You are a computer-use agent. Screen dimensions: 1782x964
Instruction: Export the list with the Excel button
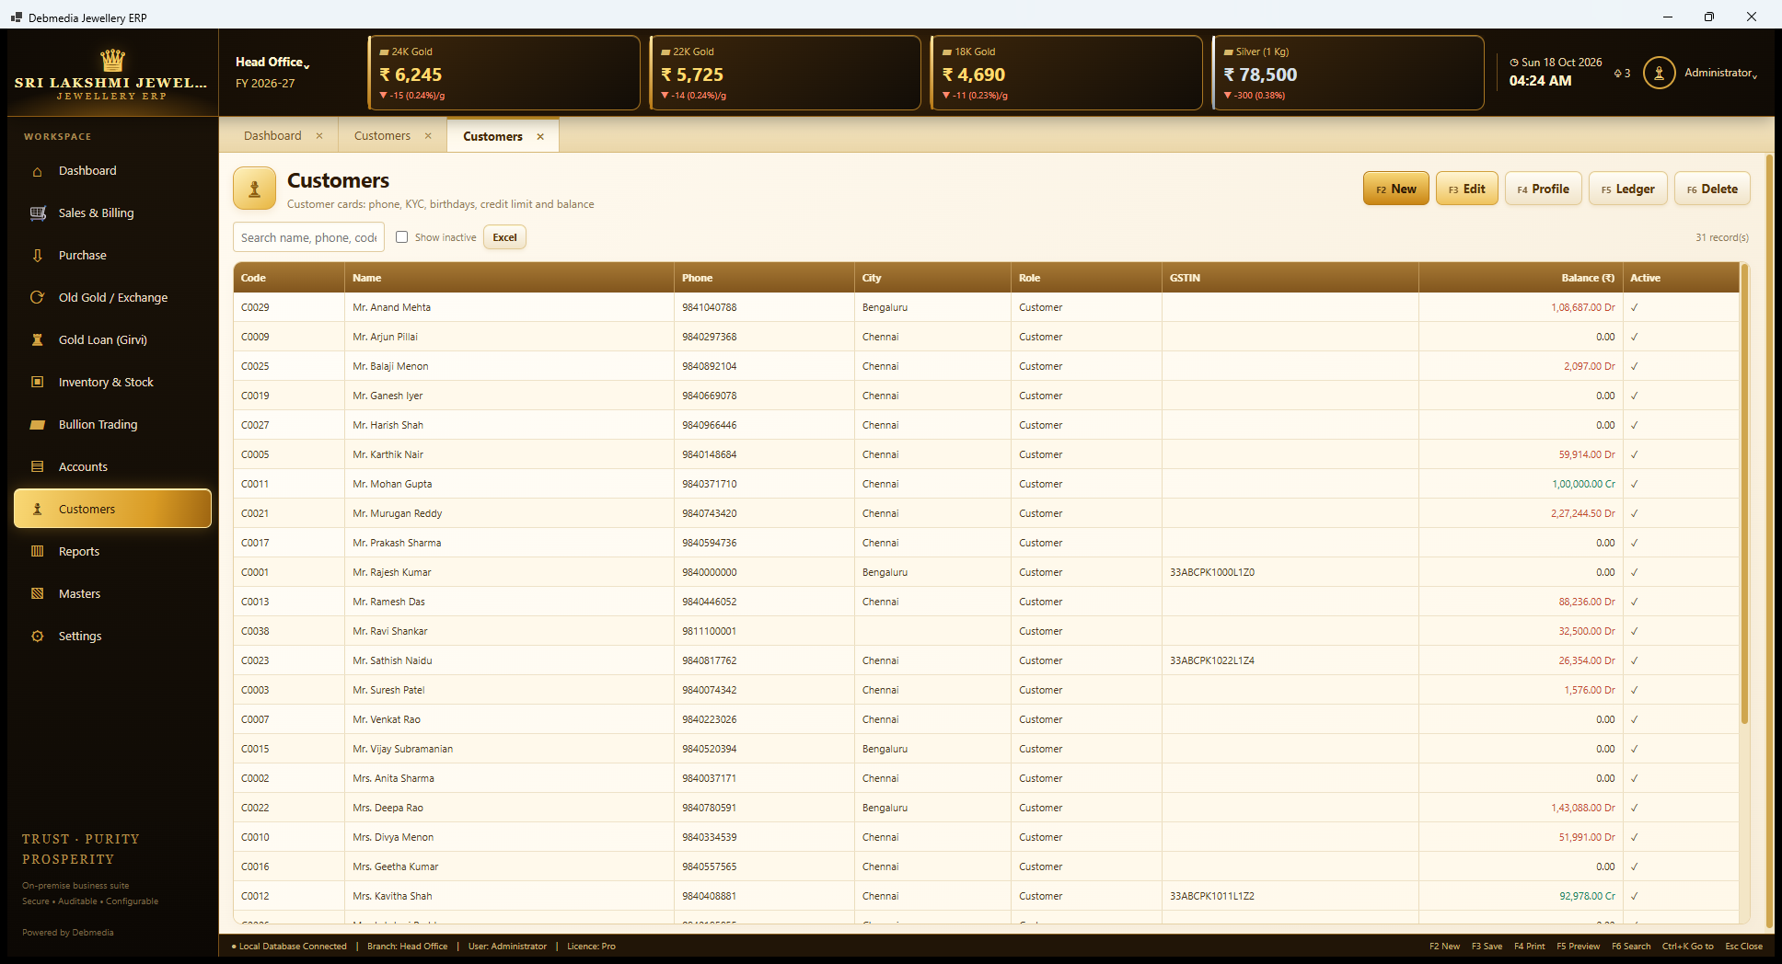coord(504,237)
